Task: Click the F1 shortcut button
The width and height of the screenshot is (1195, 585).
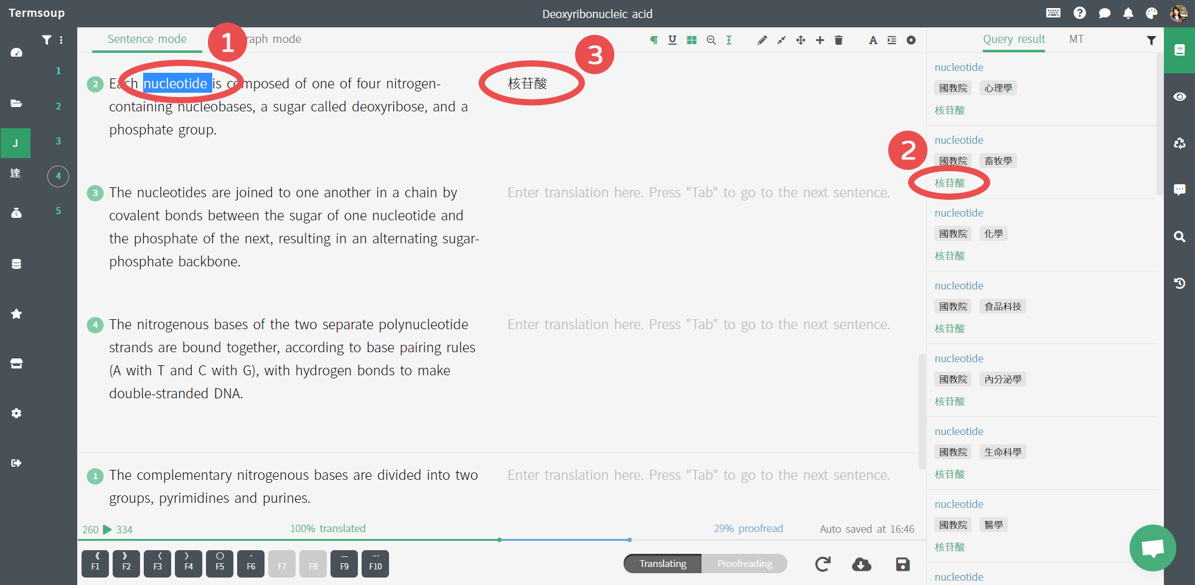Action: coord(95,564)
